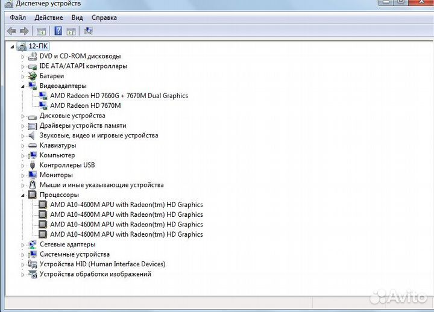Collapse the Процессоры node
This screenshot has height=312, width=434.
pyautogui.click(x=23, y=196)
